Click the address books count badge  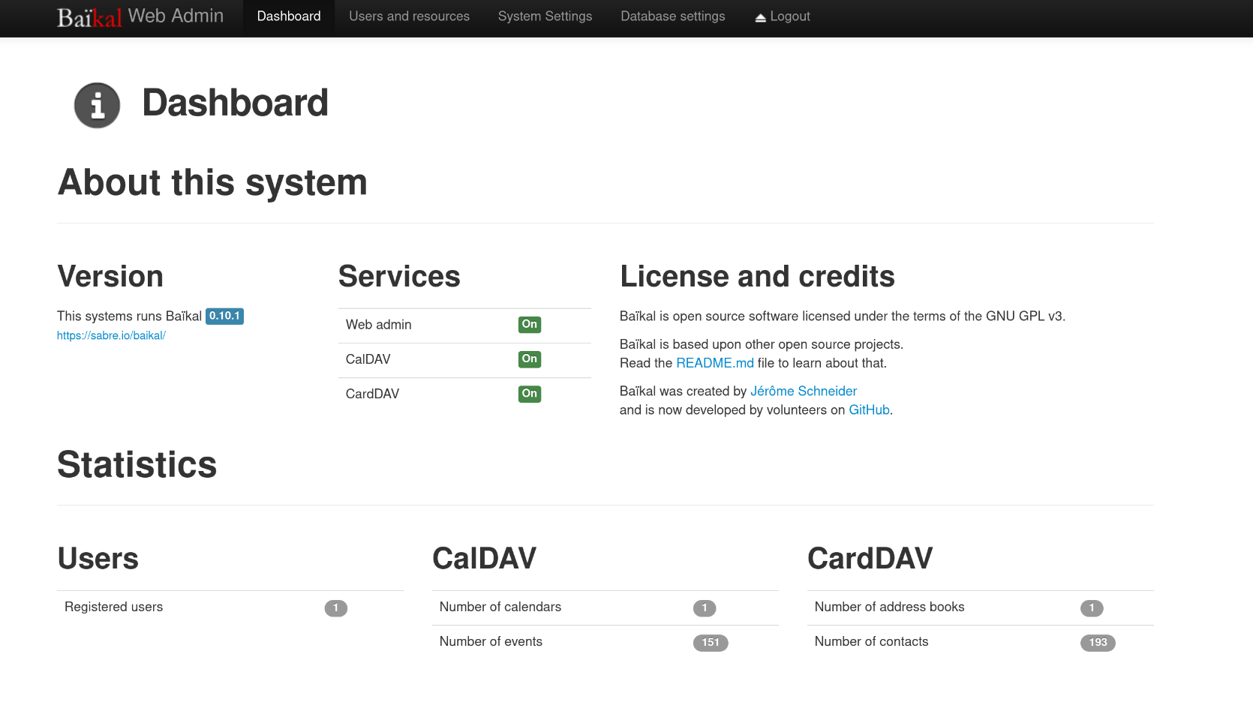(1091, 608)
